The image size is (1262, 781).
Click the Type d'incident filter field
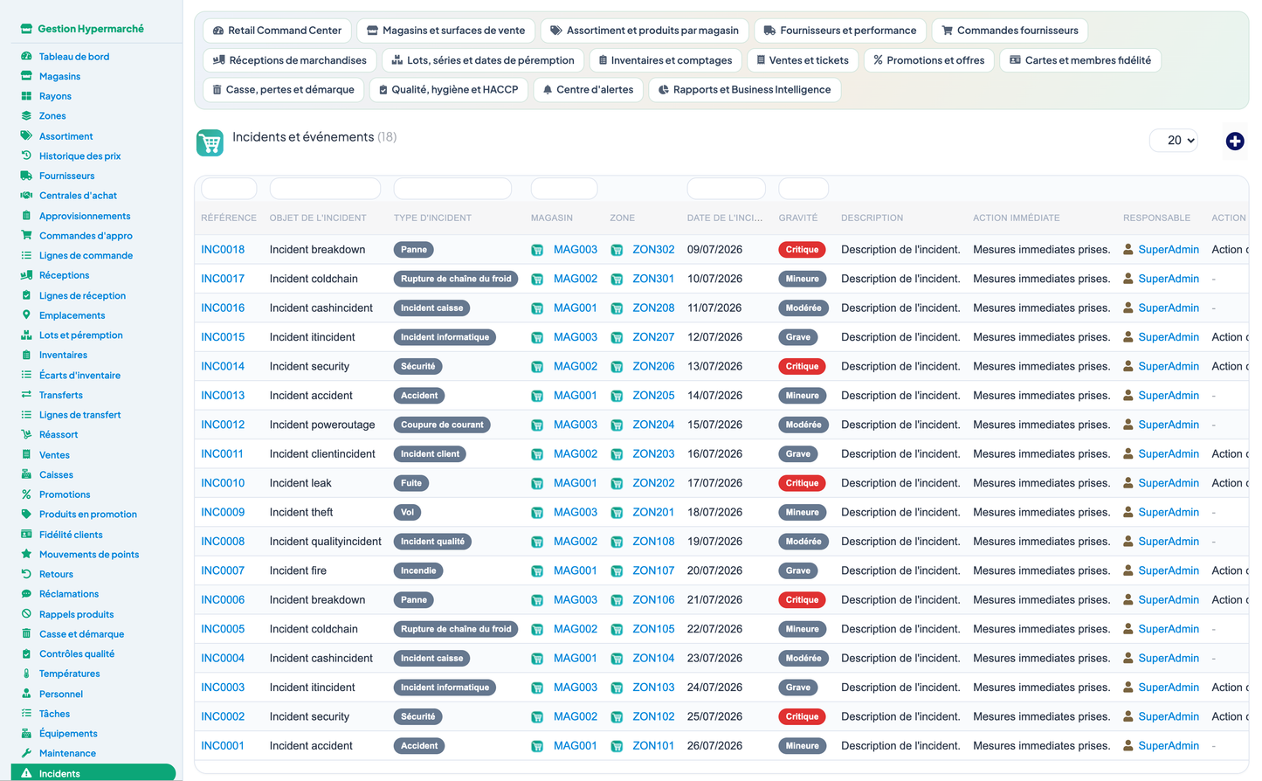tap(452, 189)
